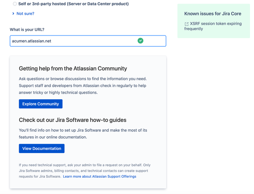Viewport: 254px width, 194px height.
Task: Click the Known issues for Jira Core heading
Action: pos(213,14)
